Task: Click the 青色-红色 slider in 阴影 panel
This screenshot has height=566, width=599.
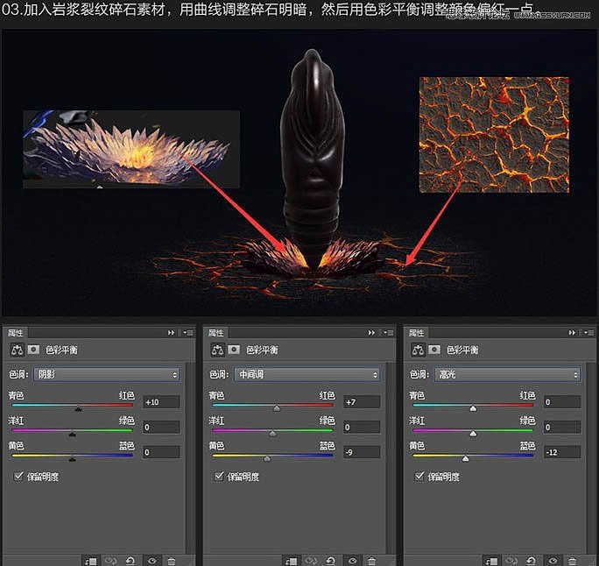Action: (72, 405)
